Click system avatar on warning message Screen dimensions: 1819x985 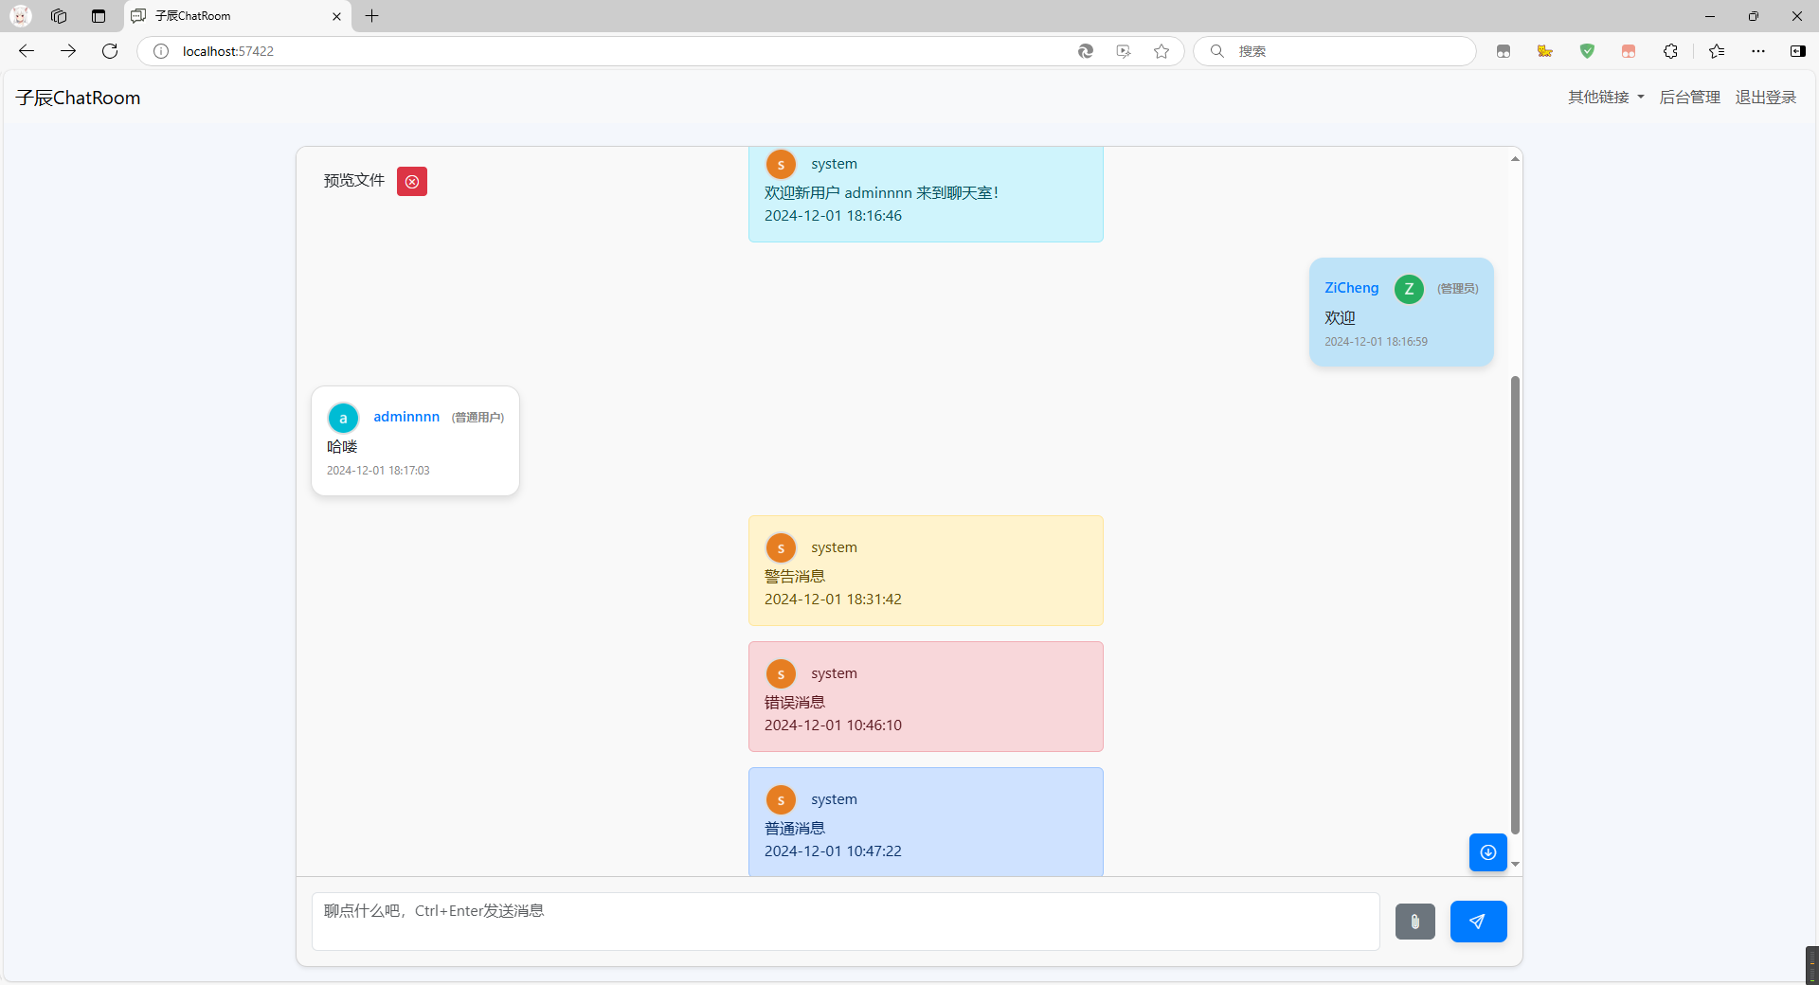(x=781, y=548)
